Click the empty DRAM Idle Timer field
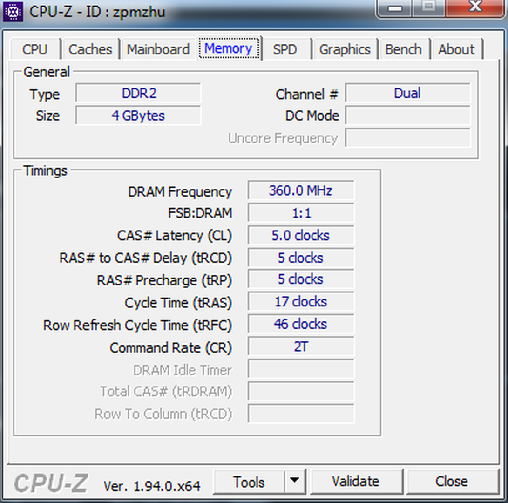The width and height of the screenshot is (508, 503). [x=301, y=369]
